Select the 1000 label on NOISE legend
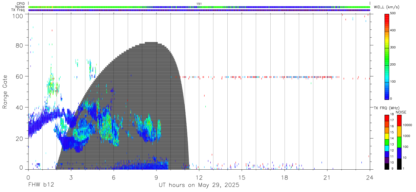Viewport: 416px width, 192px height. point(406,136)
